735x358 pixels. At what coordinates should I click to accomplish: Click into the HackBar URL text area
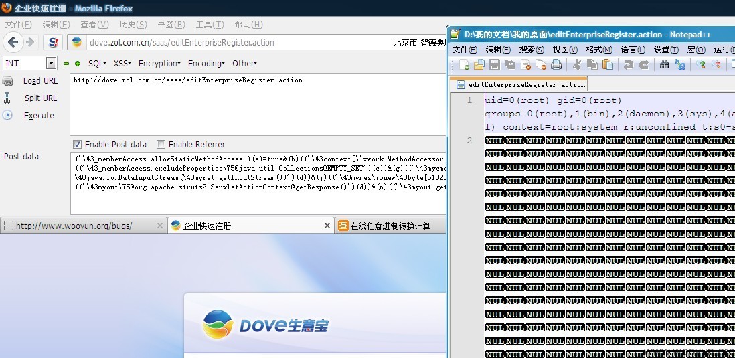point(258,104)
